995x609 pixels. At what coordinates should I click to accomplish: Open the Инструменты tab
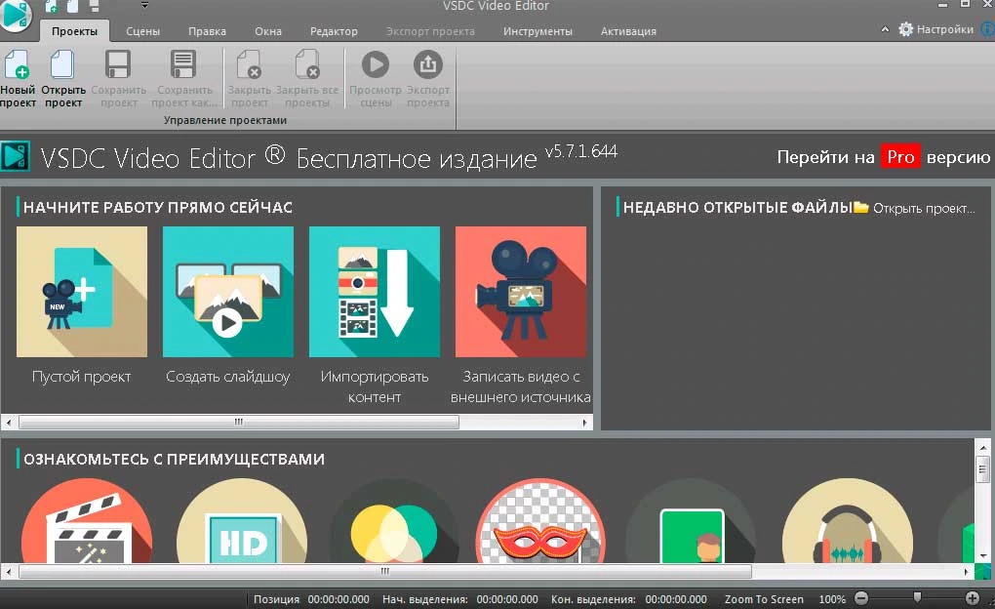(x=537, y=31)
